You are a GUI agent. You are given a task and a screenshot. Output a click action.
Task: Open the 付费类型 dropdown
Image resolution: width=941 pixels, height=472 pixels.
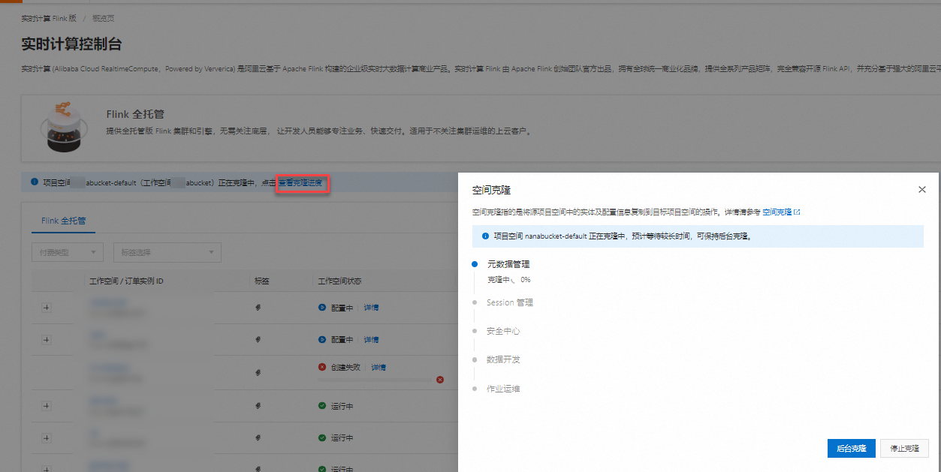[x=68, y=253]
